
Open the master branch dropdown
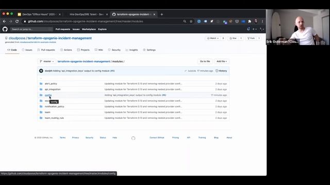[x=47, y=62]
